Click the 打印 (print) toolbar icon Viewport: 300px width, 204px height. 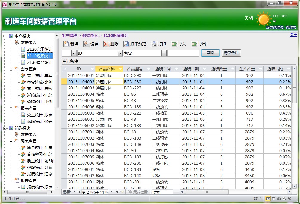154,44
